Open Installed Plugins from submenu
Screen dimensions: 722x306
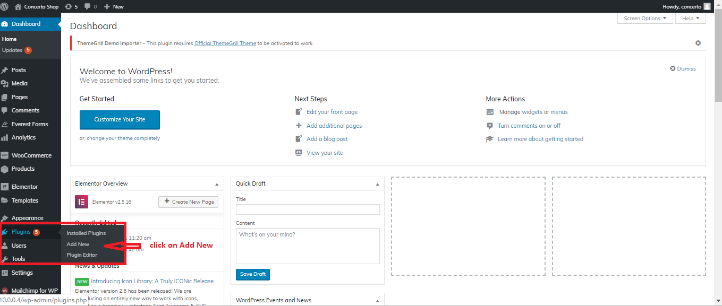(x=86, y=233)
